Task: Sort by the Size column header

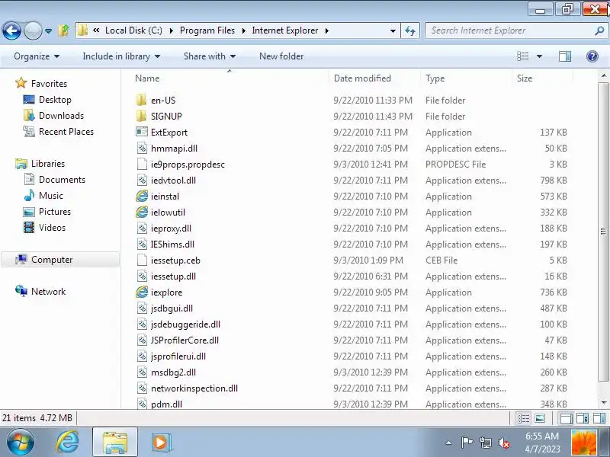Action: pos(525,78)
